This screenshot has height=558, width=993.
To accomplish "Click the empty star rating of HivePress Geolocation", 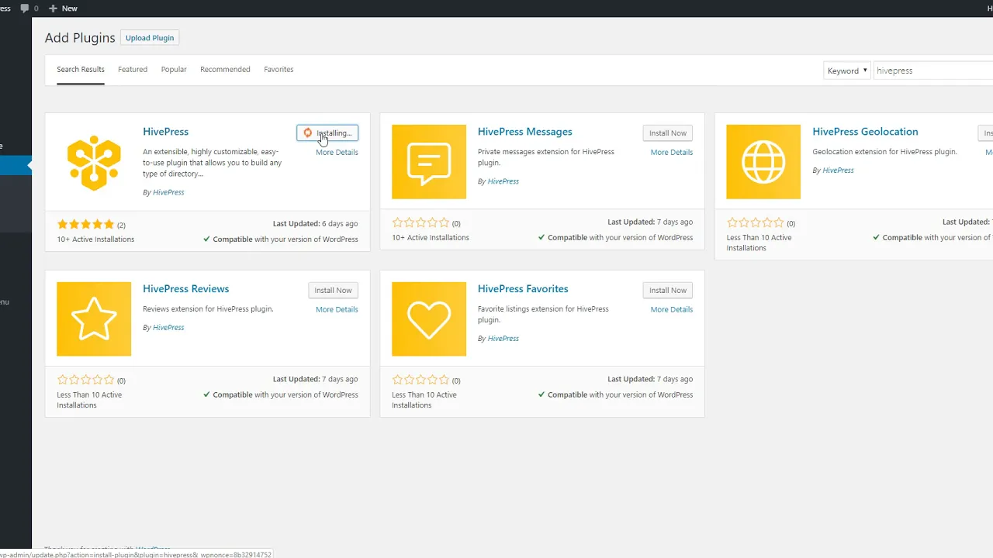I will [756, 223].
